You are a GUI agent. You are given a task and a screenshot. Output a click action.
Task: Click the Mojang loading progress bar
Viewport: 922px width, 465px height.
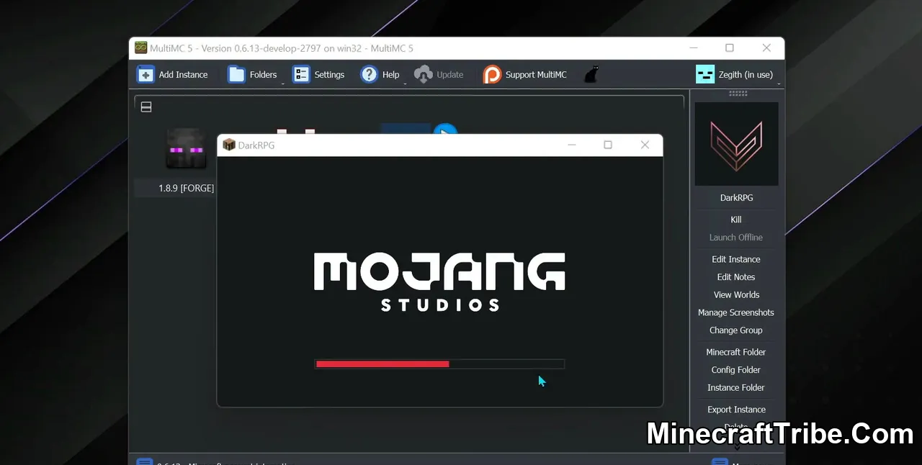(x=439, y=364)
